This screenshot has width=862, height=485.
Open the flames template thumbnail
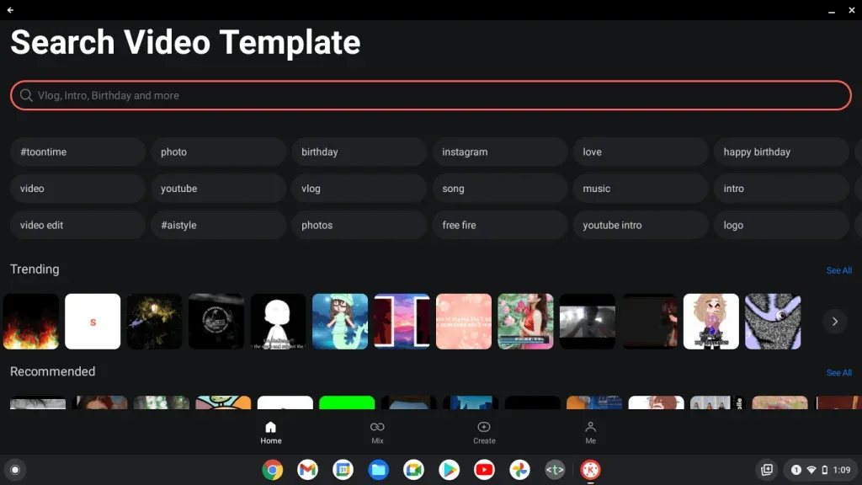pos(30,322)
